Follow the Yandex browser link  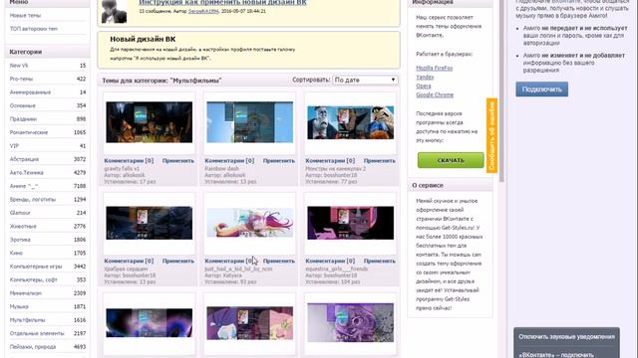tap(425, 78)
